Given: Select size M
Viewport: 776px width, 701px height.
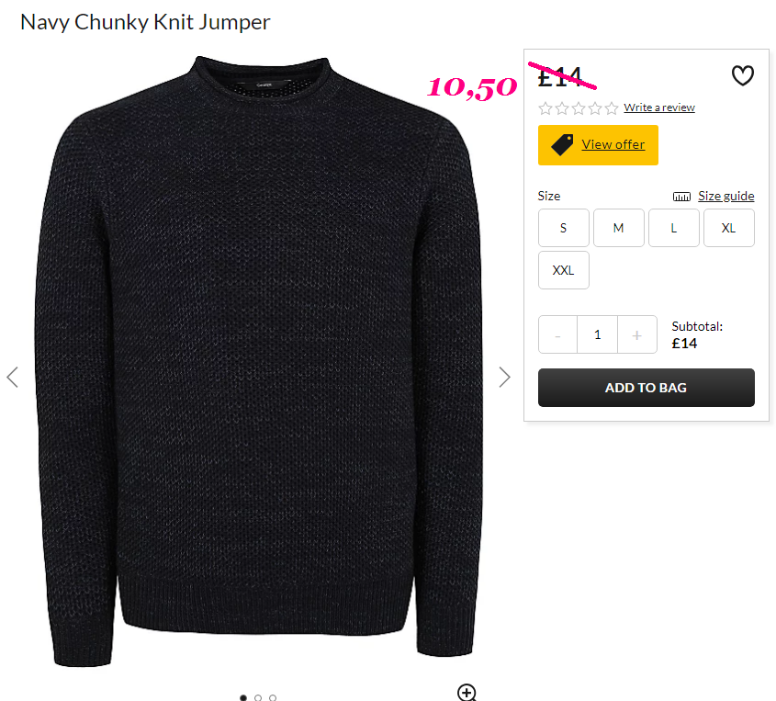Looking at the screenshot, I should coord(619,228).
